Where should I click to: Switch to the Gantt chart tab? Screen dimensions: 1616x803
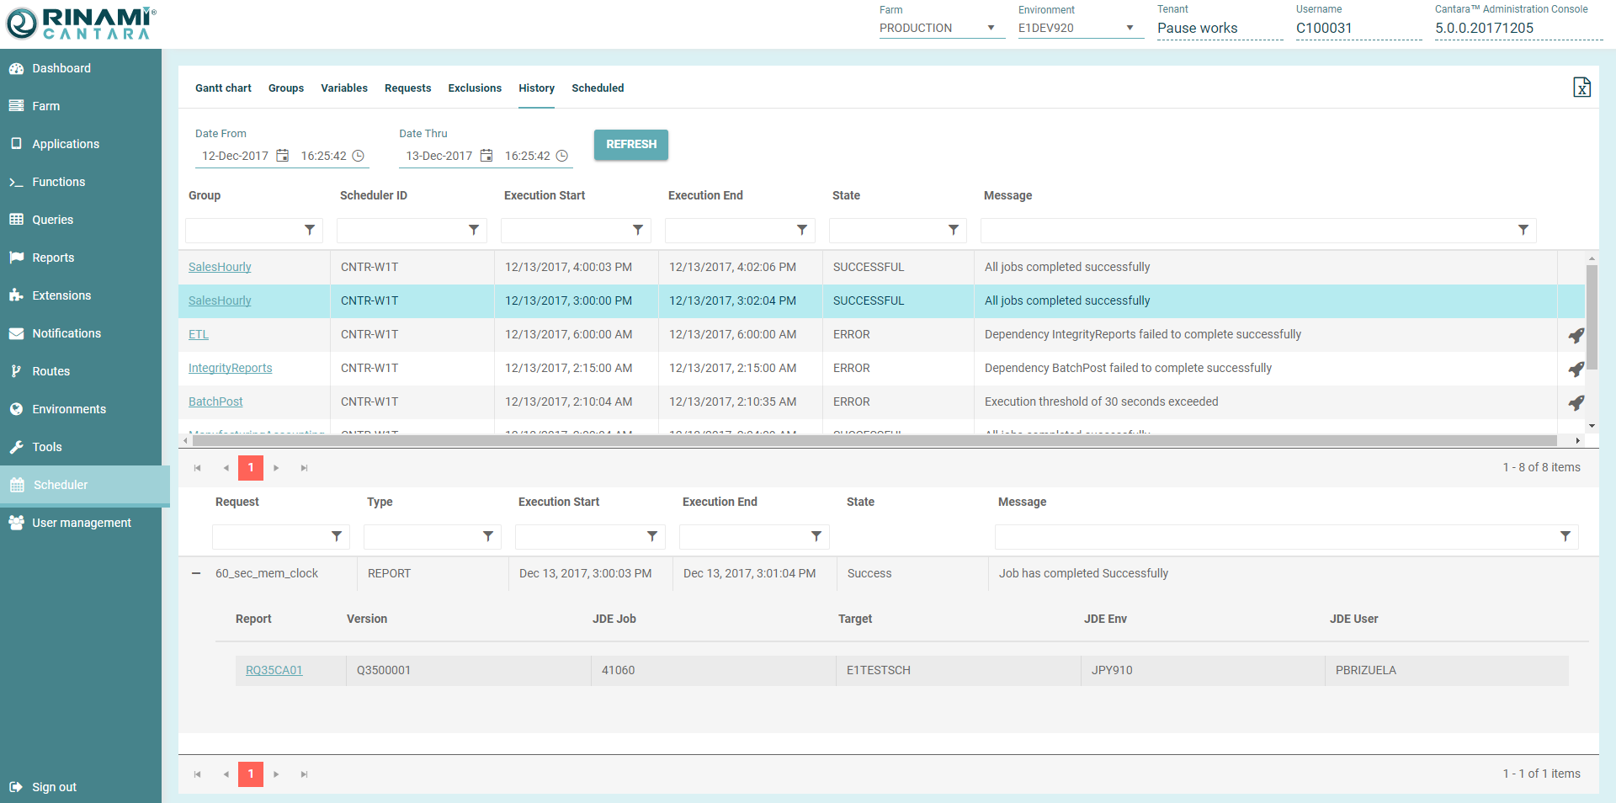click(x=223, y=88)
